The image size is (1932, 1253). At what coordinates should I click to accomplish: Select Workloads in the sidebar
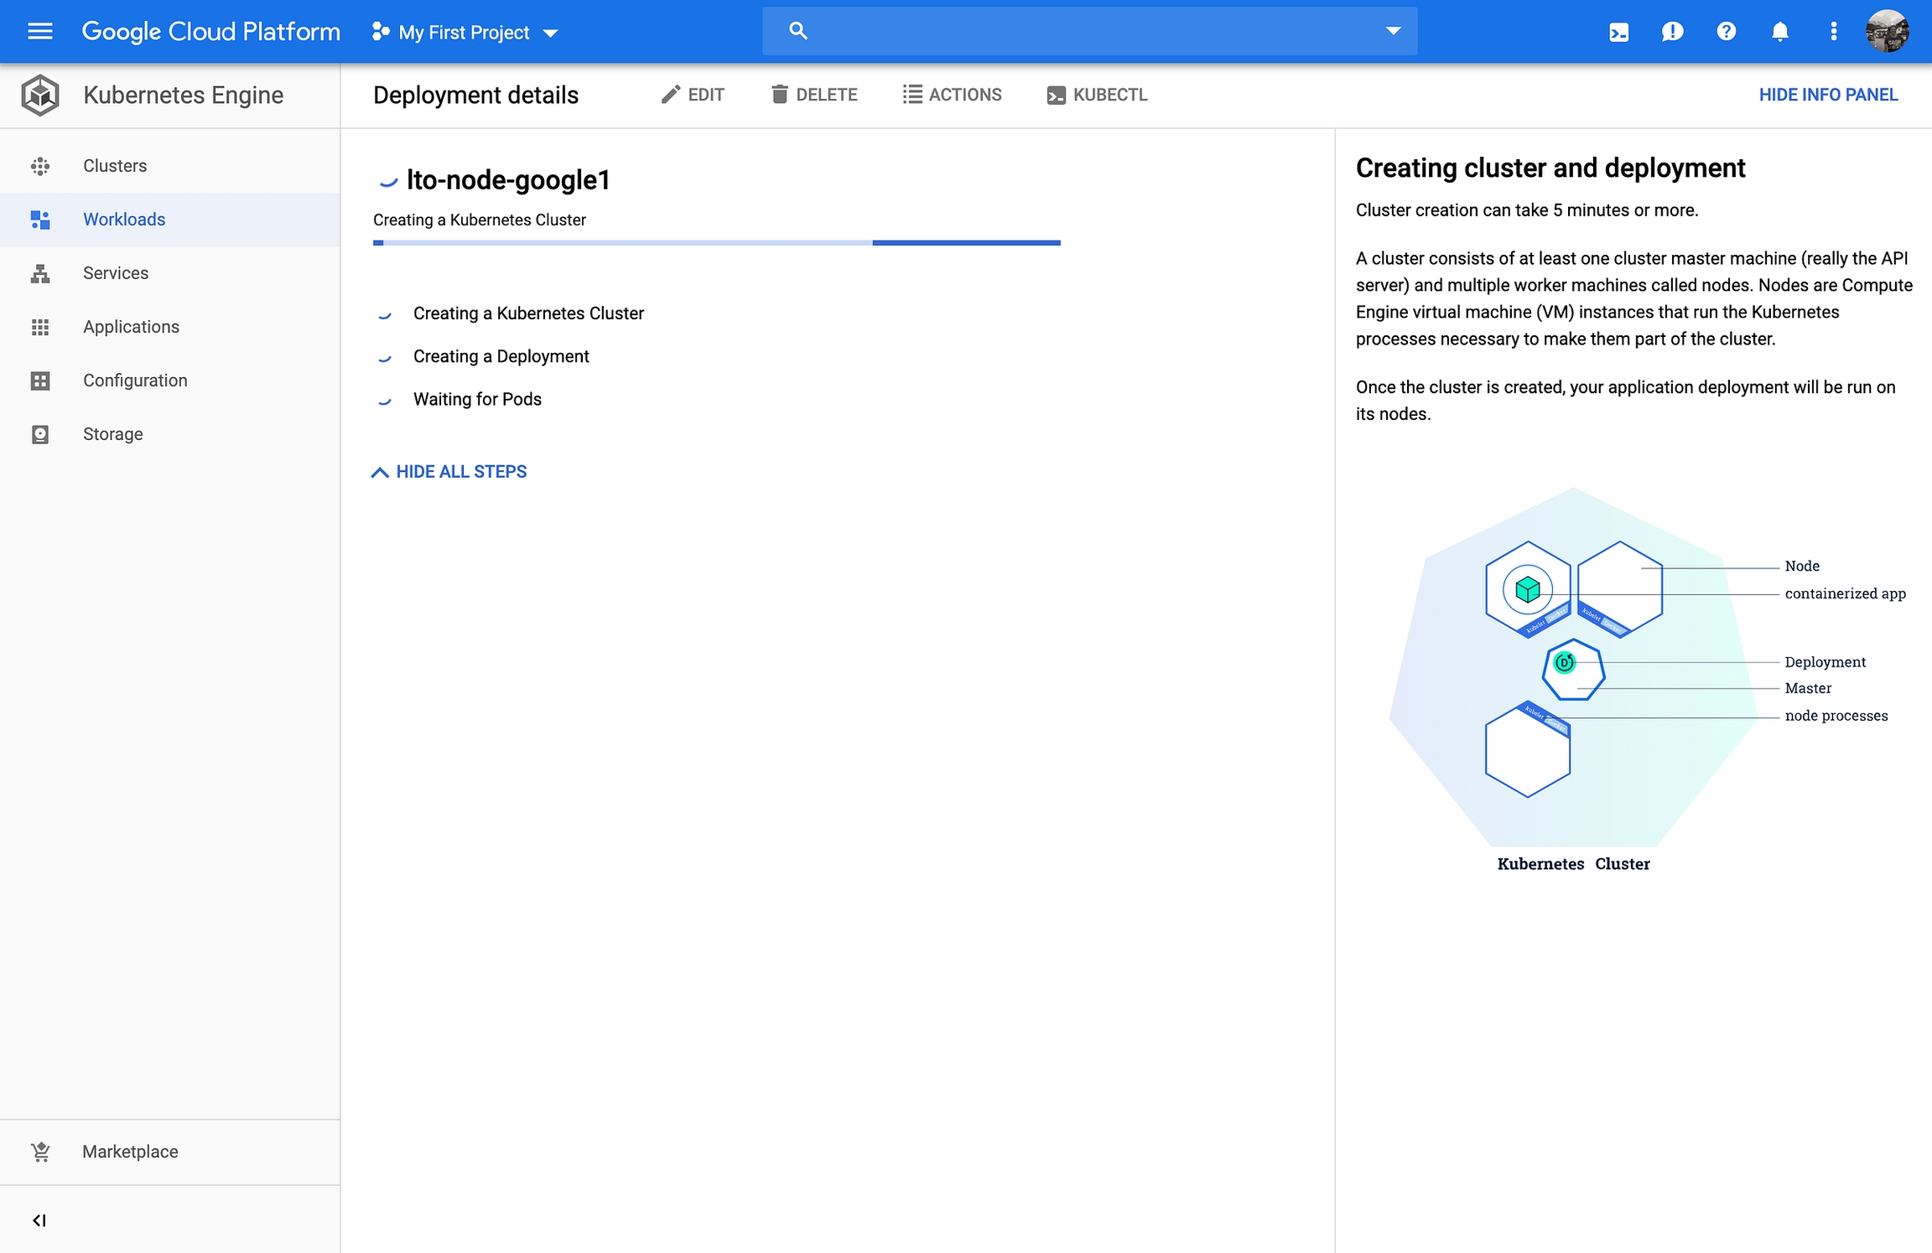(x=170, y=220)
